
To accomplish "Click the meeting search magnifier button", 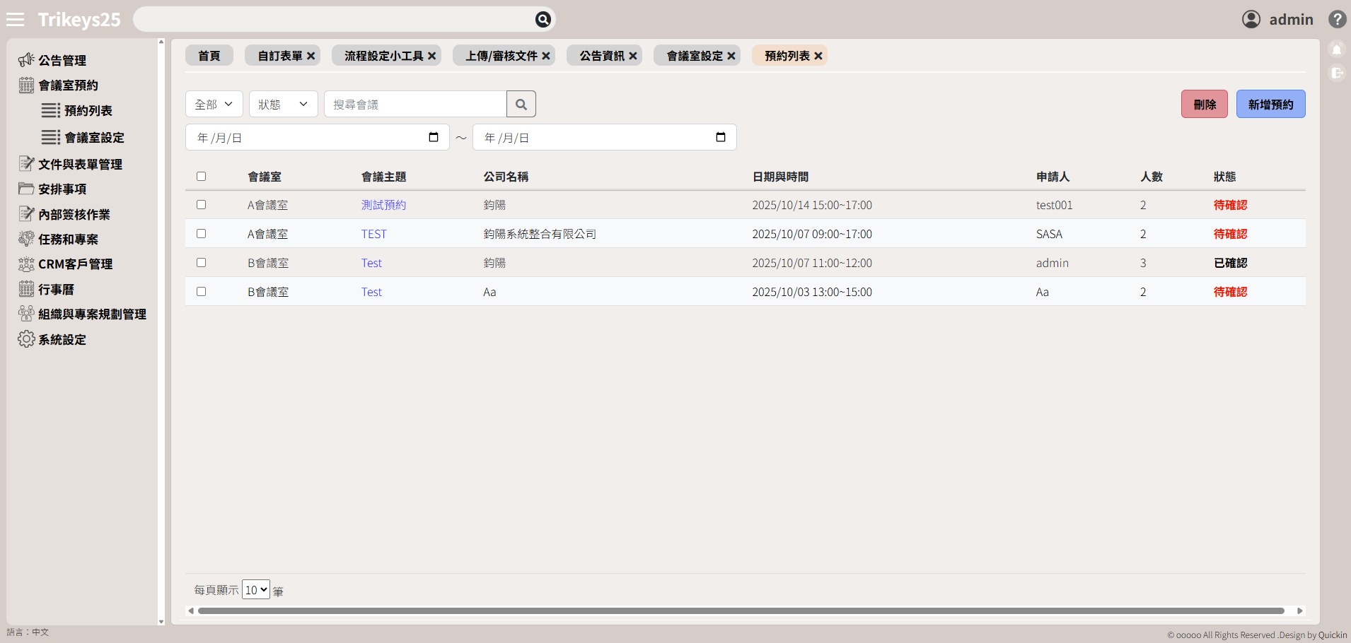I will (521, 105).
